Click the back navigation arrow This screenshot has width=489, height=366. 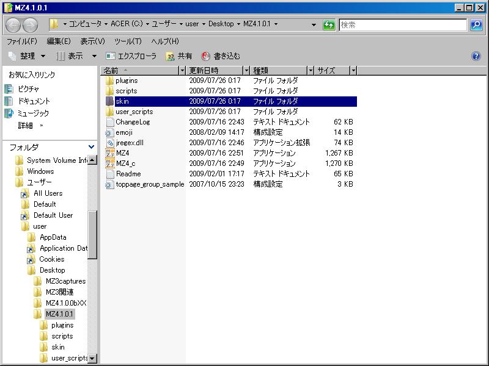(x=13, y=25)
